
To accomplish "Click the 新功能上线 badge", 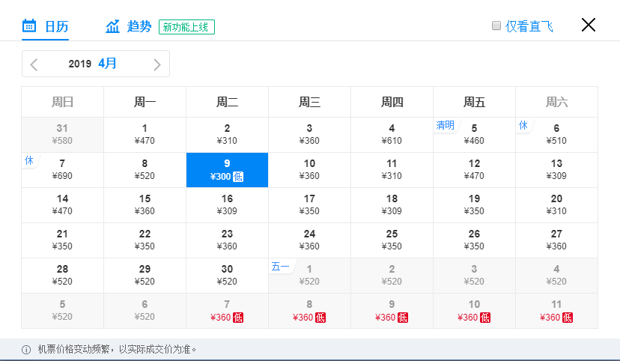I will pyautogui.click(x=186, y=27).
